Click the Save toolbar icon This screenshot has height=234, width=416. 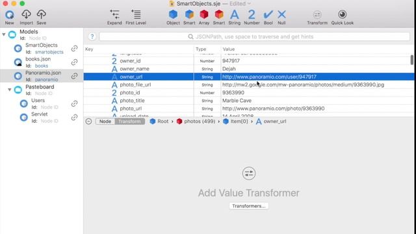[42, 14]
